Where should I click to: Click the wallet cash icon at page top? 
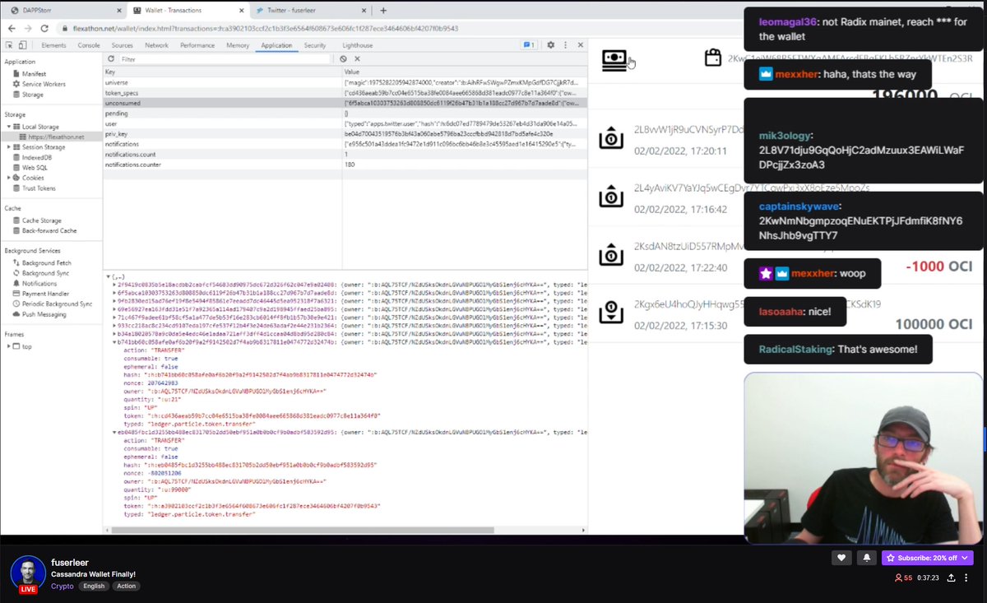click(614, 60)
